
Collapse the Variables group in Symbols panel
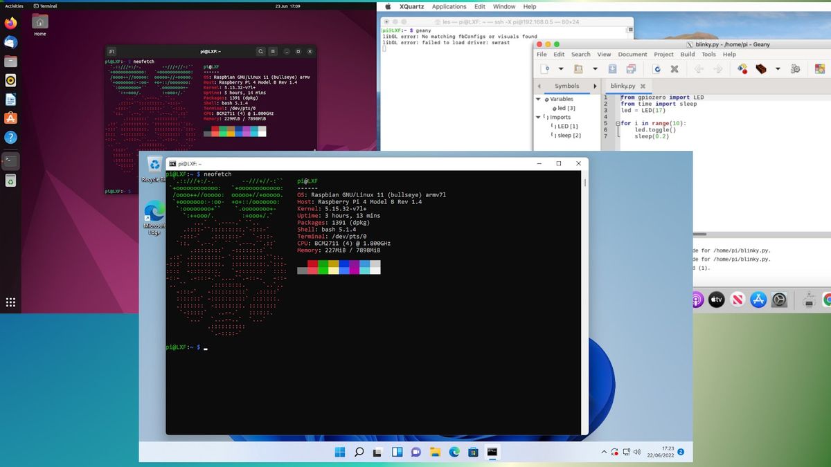(x=539, y=99)
